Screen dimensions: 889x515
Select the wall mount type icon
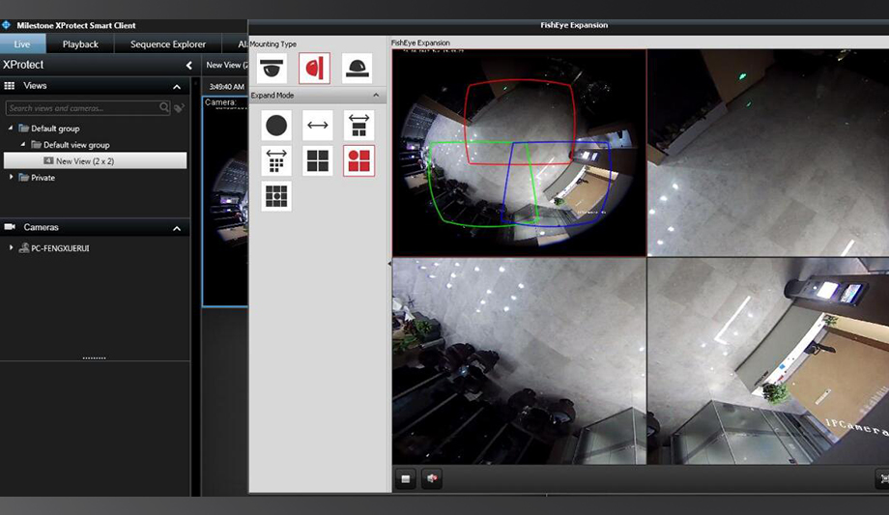click(x=314, y=68)
